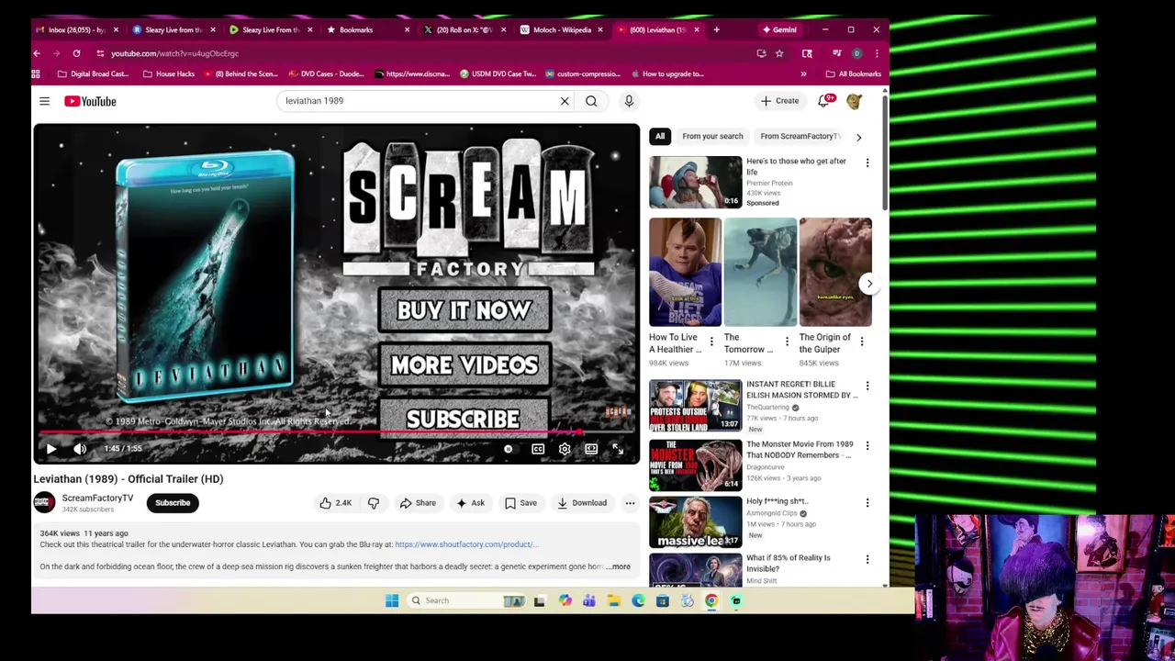The height and width of the screenshot is (661, 1175).
Task: Open File Explorer from taskbar
Action: (x=613, y=600)
